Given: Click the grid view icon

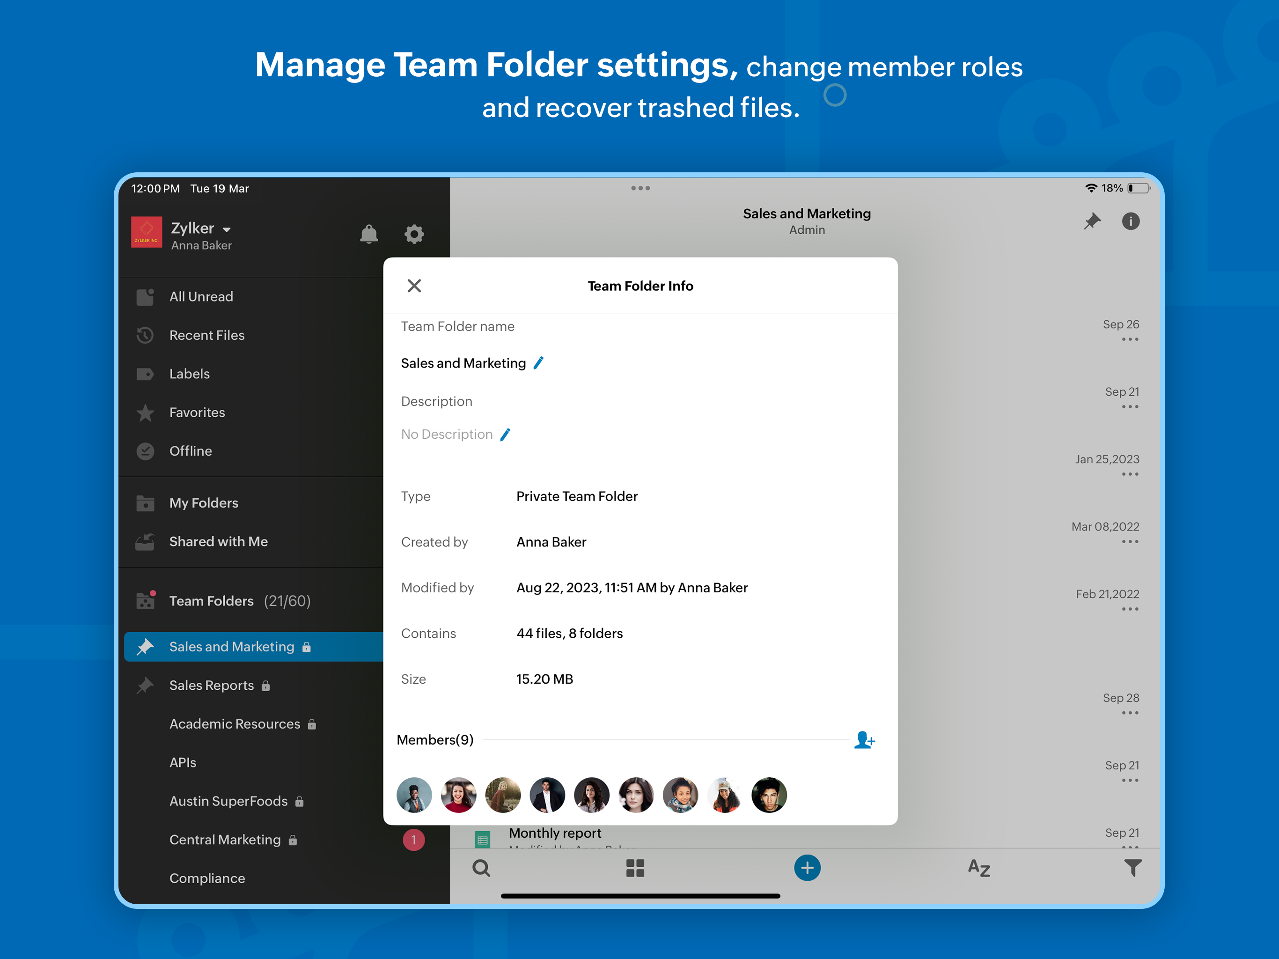Looking at the screenshot, I should pyautogui.click(x=635, y=868).
